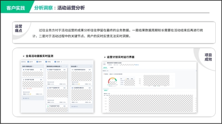The image size is (222, 124).
Task: Collapse the 理财客群生命周期运营 column via its minus icon
Action: click(x=67, y=66)
